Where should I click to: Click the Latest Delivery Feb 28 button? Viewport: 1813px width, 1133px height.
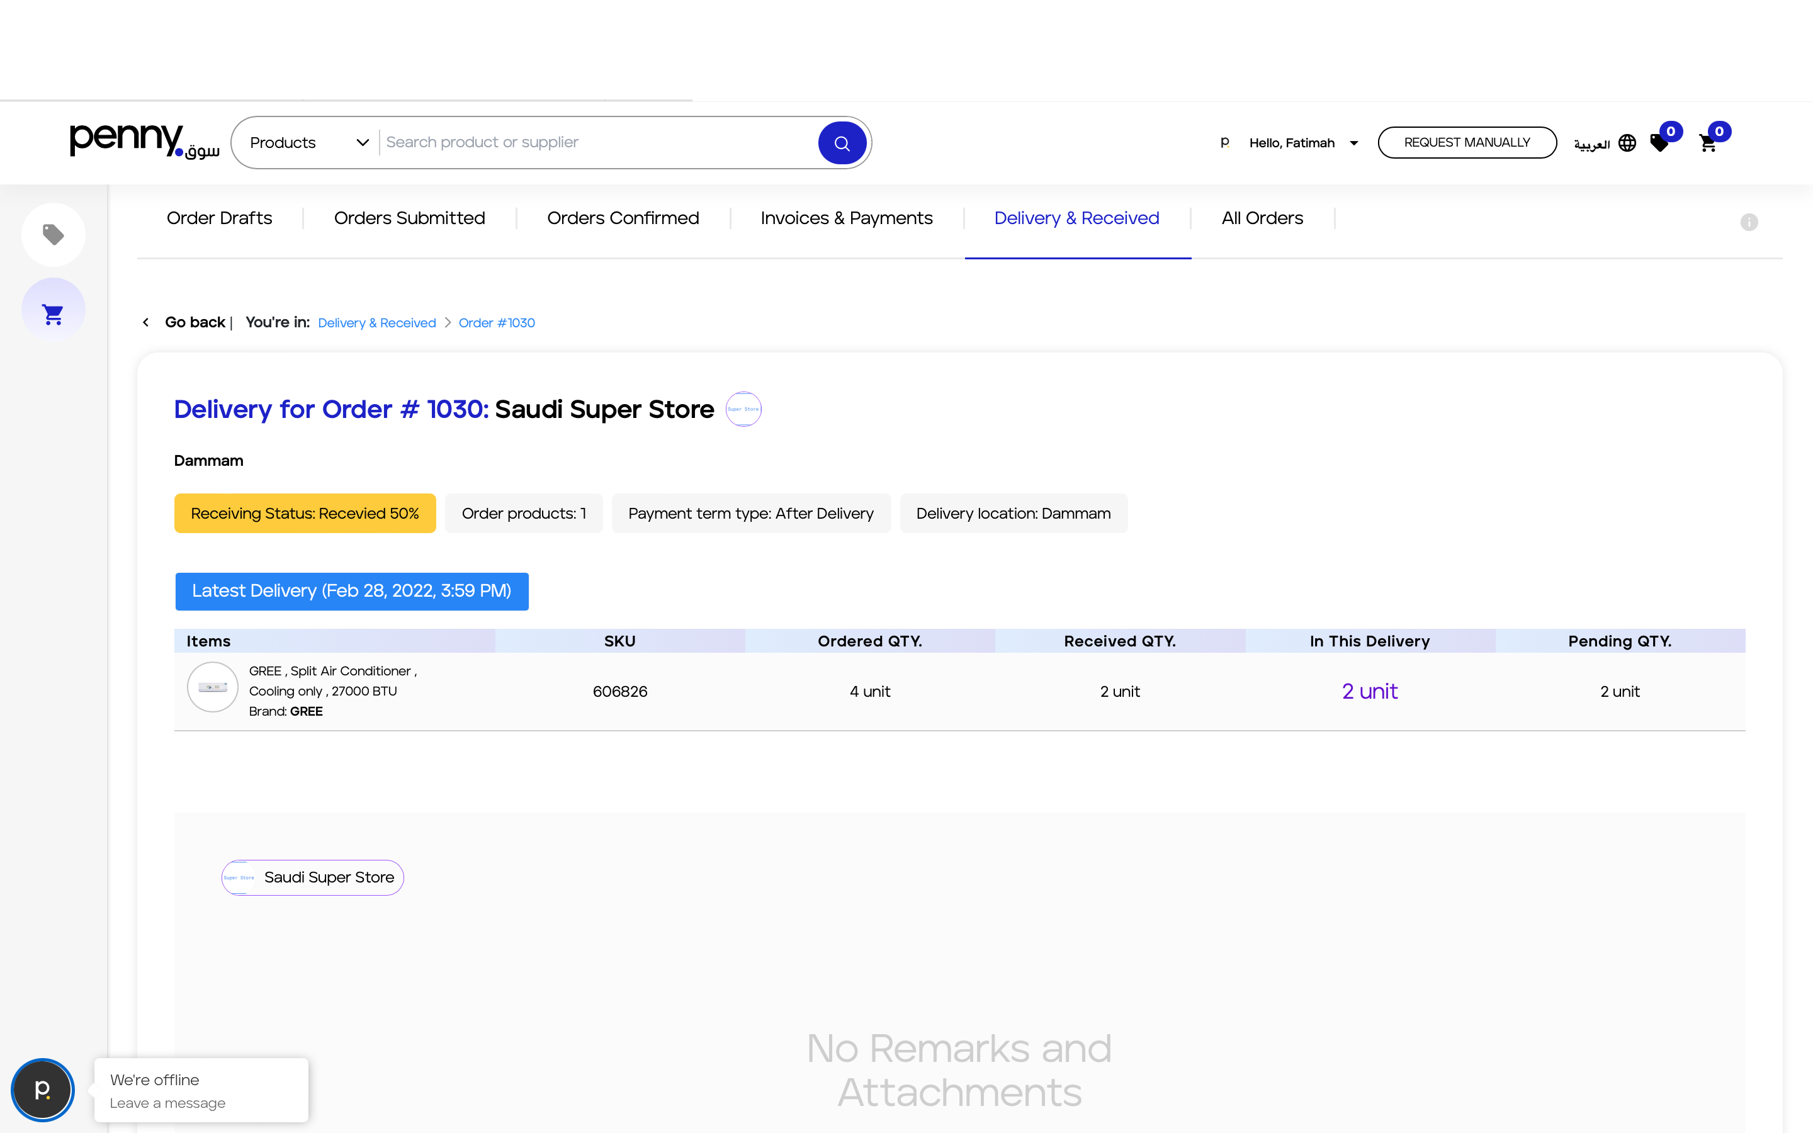coord(352,591)
